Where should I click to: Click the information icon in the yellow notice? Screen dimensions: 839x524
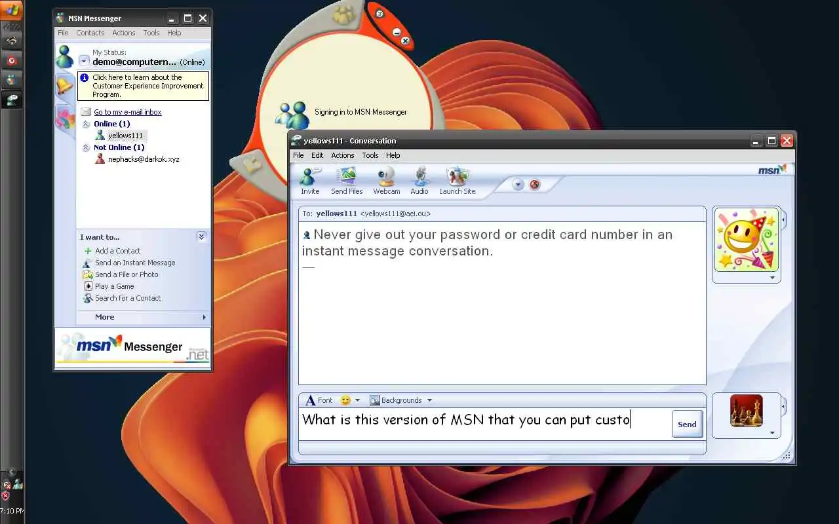pos(85,77)
